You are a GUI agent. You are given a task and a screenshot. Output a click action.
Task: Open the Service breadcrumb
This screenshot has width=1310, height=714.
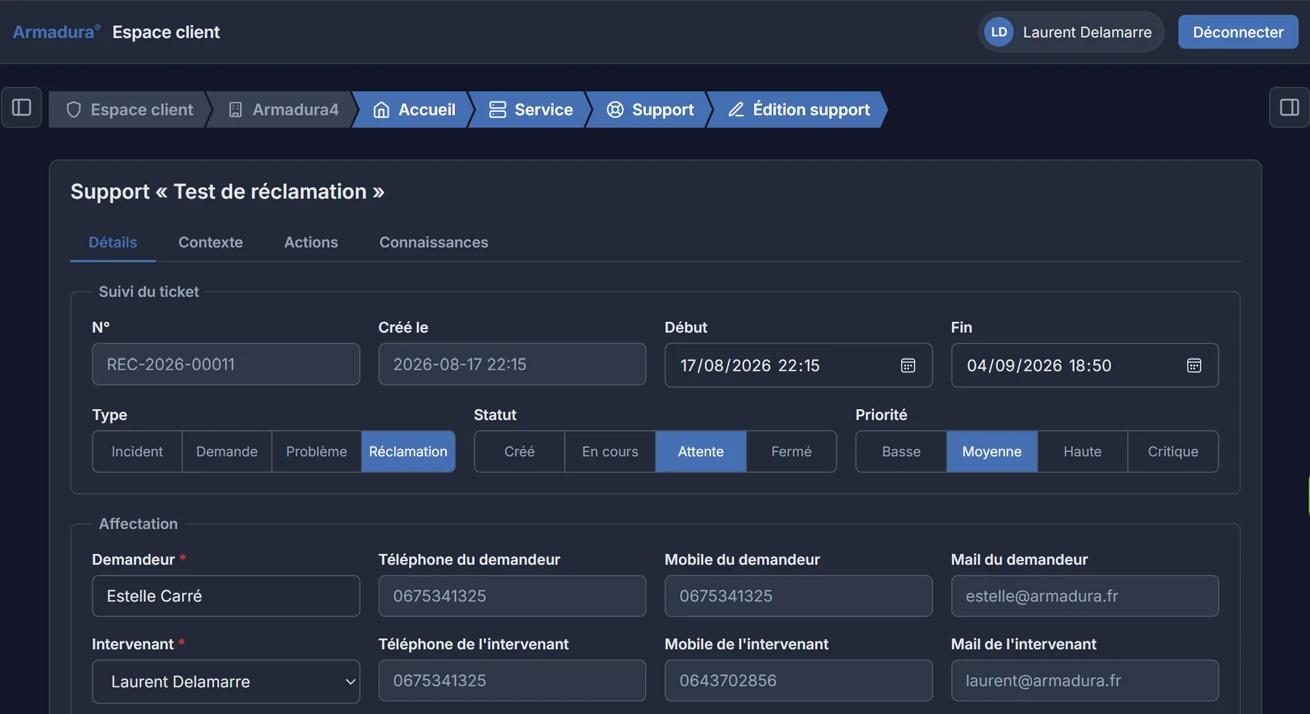click(531, 110)
